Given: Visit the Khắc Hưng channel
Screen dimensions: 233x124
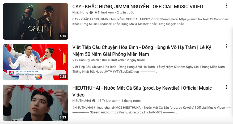Looking at the screenshot, I should pyautogui.click(x=80, y=12).
